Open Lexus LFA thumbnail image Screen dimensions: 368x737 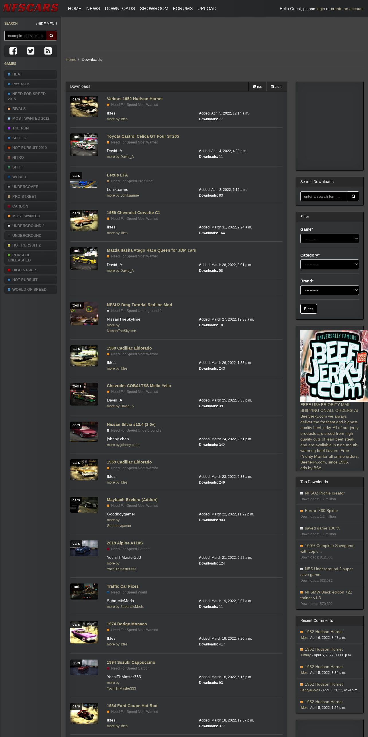84,180
